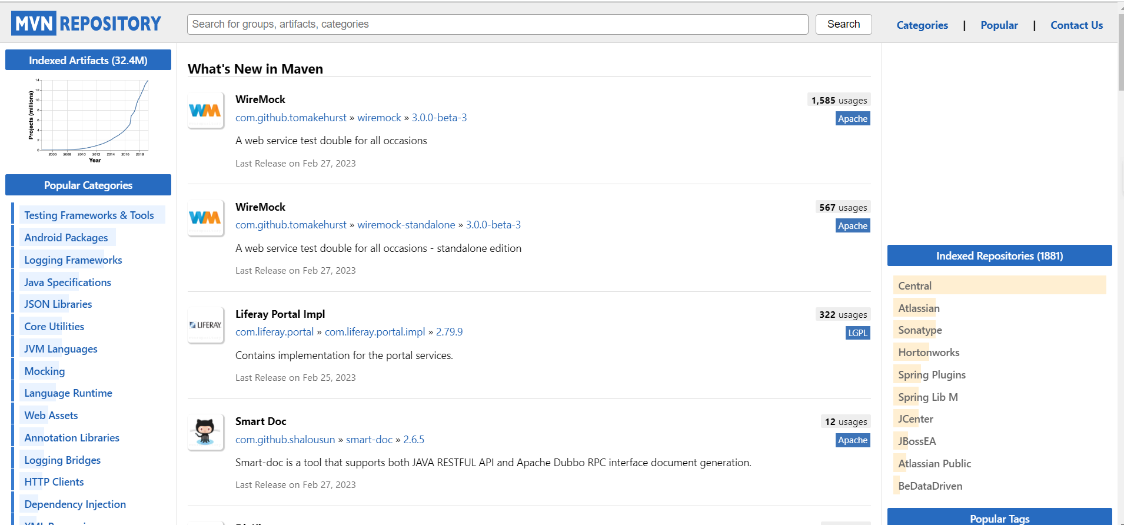This screenshot has height=525, width=1124.
Task: Open the Spring Plugins repository
Action: (932, 375)
